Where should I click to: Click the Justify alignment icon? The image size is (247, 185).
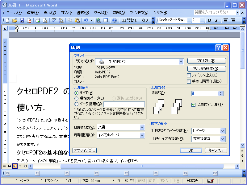pos(226,20)
